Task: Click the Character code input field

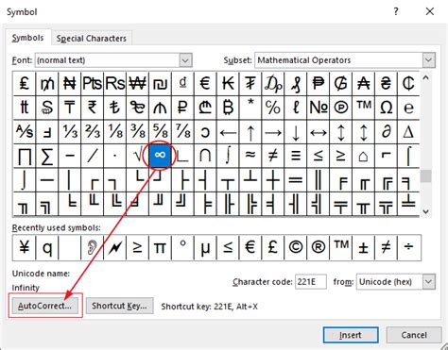Action: 311,282
